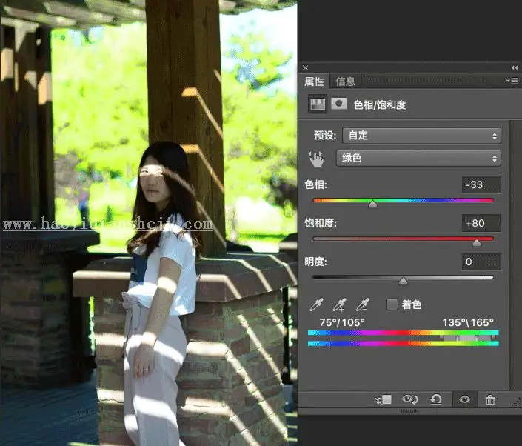522x446 pixels.
Task: Open the properties panel flyout menu
Action: pyautogui.click(x=512, y=81)
